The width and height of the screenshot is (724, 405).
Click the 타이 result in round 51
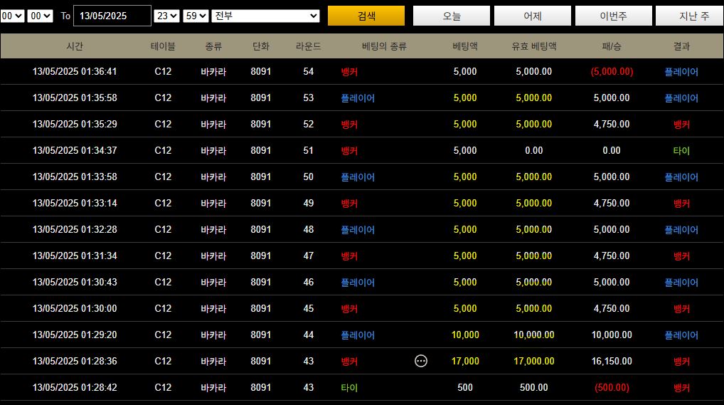[x=681, y=150]
